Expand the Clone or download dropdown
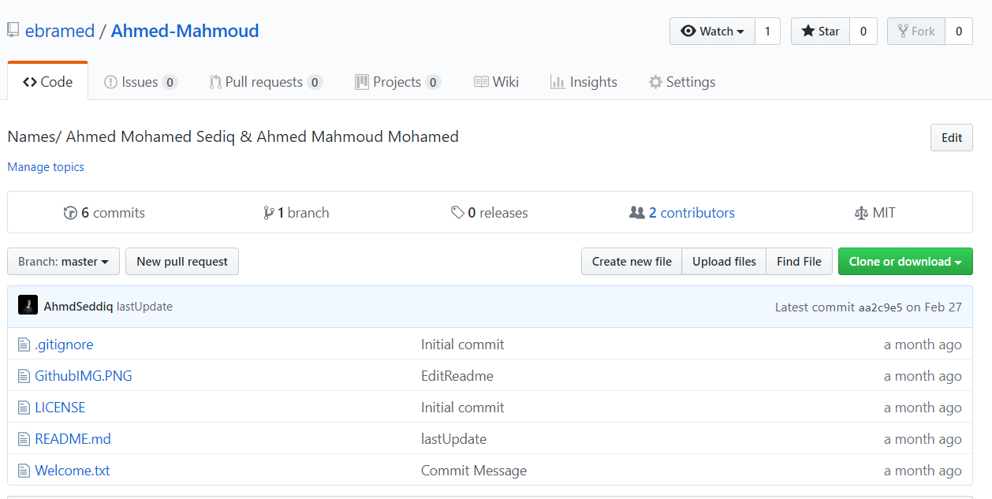992x499 pixels. (904, 261)
